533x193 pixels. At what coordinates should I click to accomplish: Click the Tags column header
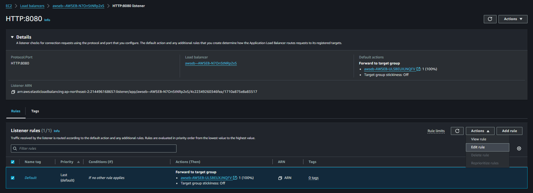[312, 162]
